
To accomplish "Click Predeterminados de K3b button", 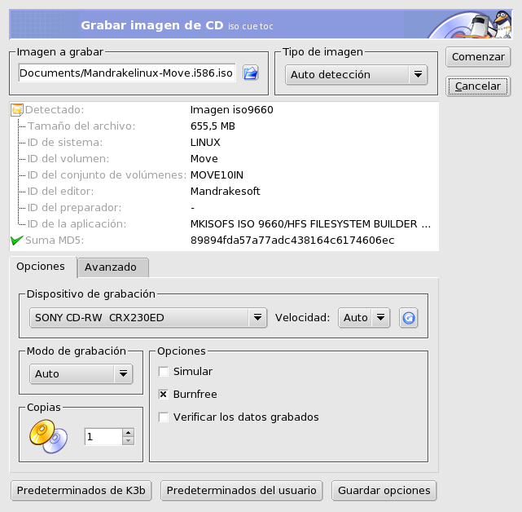I will pyautogui.click(x=81, y=490).
